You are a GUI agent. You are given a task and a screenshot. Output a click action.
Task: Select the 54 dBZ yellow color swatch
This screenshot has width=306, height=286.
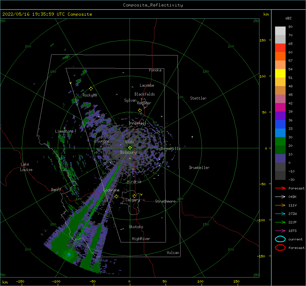pos(280,73)
